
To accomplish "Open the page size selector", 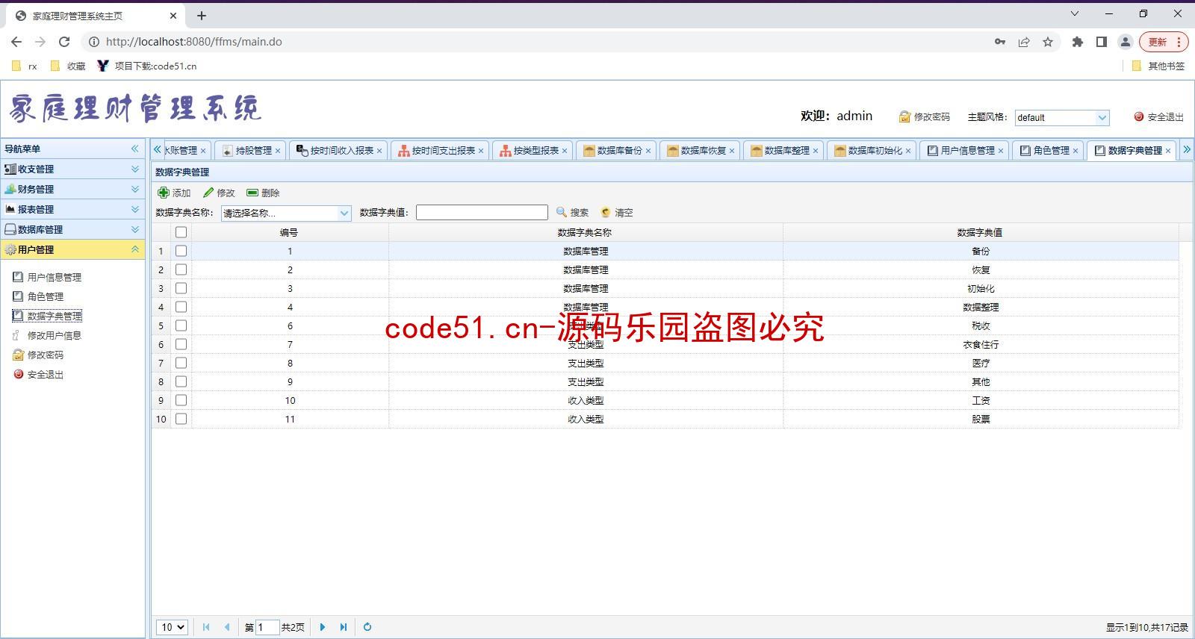I will pyautogui.click(x=173, y=627).
